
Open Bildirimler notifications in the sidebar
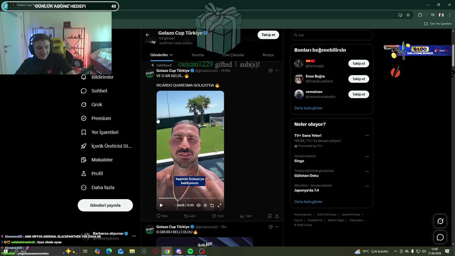click(x=97, y=77)
